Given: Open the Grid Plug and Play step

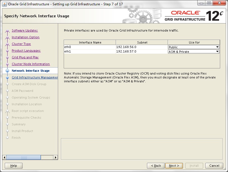Looking at the screenshot, I should [25, 57].
